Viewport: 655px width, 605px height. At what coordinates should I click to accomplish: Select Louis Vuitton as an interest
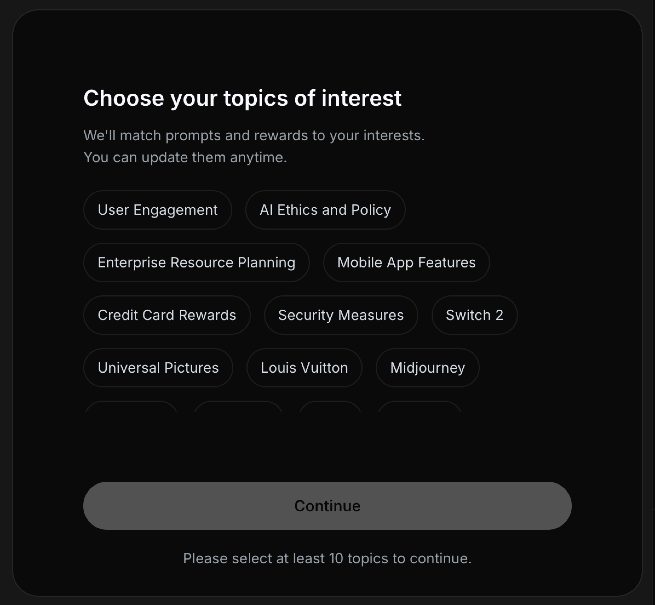pyautogui.click(x=304, y=368)
